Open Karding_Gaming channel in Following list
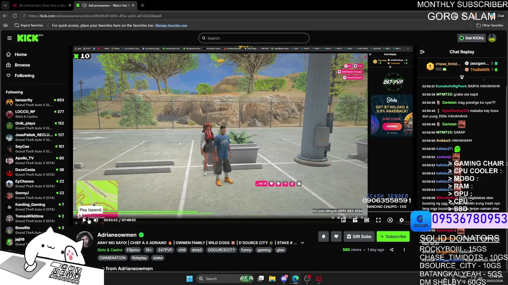508x285 pixels. pyautogui.click(x=35, y=207)
